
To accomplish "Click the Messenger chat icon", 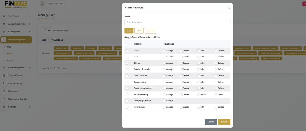I will pyautogui.click(x=4, y=91).
